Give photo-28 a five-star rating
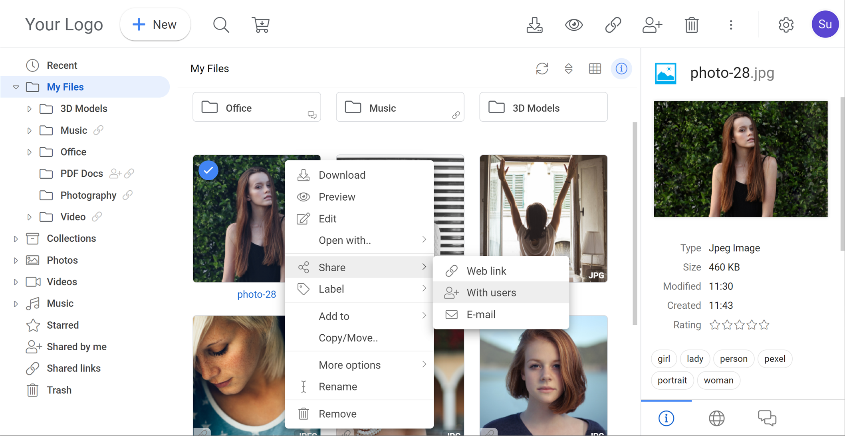This screenshot has width=845, height=436. click(764, 325)
